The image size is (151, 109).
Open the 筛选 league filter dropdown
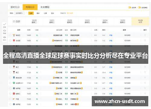[19, 13]
